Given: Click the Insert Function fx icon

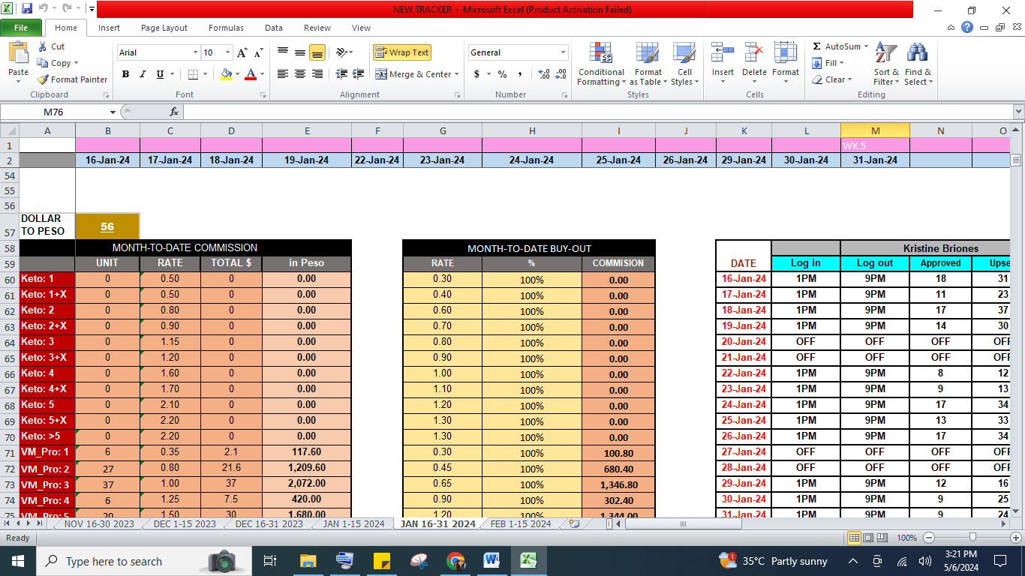Looking at the screenshot, I should (x=174, y=112).
